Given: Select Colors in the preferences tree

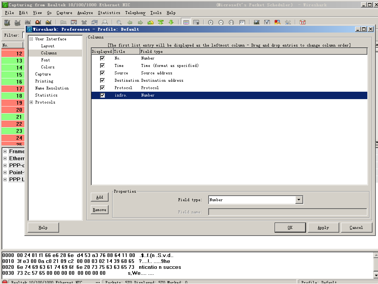Looking at the screenshot, I should click(x=48, y=67).
